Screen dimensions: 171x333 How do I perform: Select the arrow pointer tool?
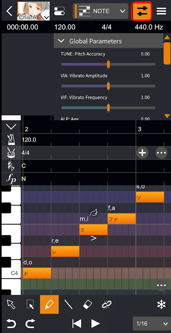click(x=11, y=304)
